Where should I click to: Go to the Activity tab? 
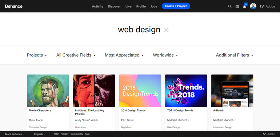click(x=97, y=7)
